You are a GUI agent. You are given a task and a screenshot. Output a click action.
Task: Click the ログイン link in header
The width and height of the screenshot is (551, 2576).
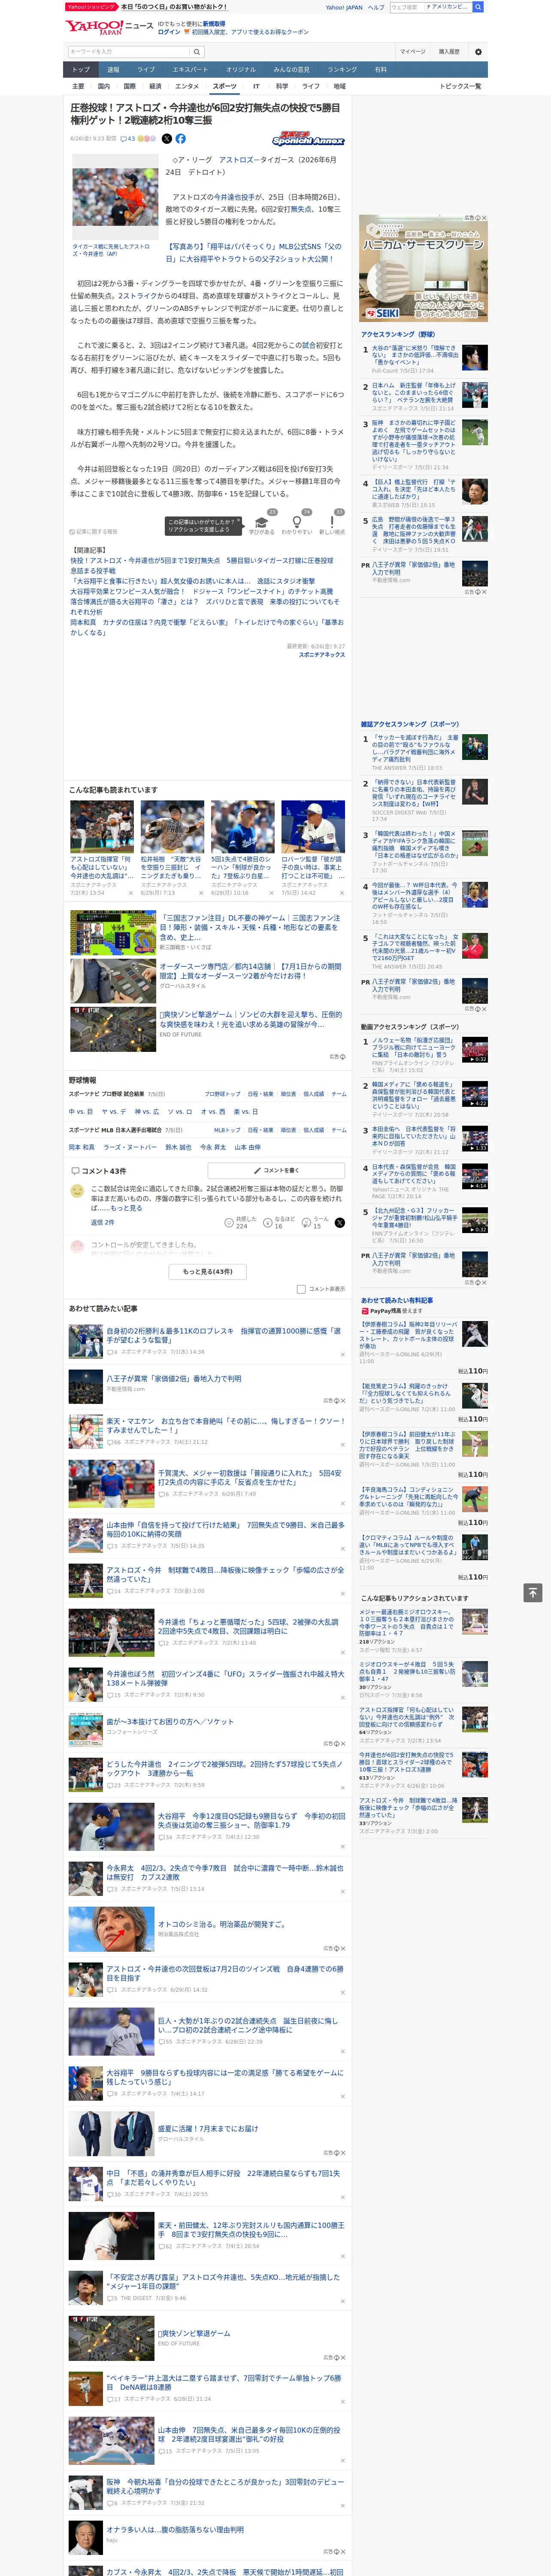pos(169,32)
